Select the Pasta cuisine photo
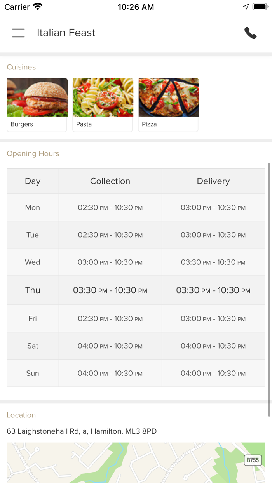272x483 pixels. pyautogui.click(x=103, y=97)
